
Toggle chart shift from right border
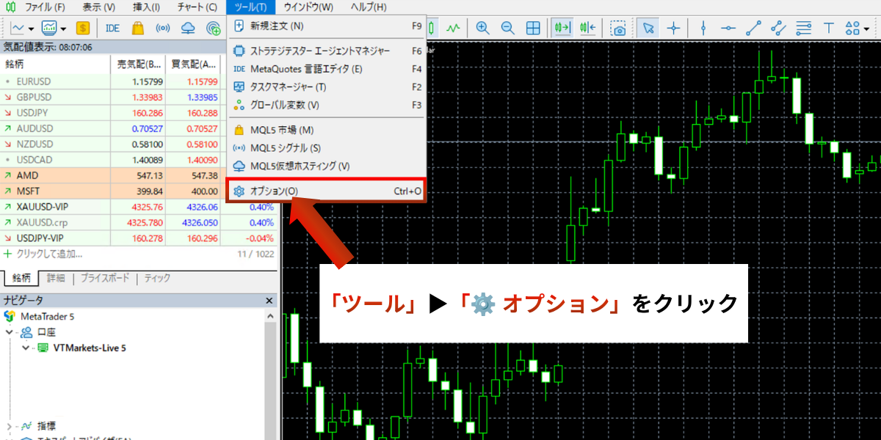[588, 29]
